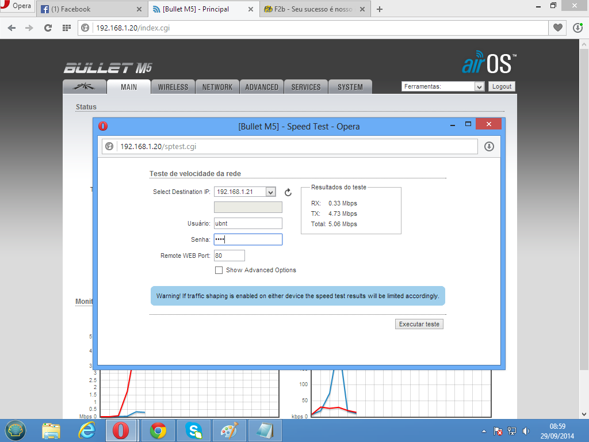Screen dimensions: 589x442
Task: Click the heart bookmark icon
Action: click(x=558, y=28)
